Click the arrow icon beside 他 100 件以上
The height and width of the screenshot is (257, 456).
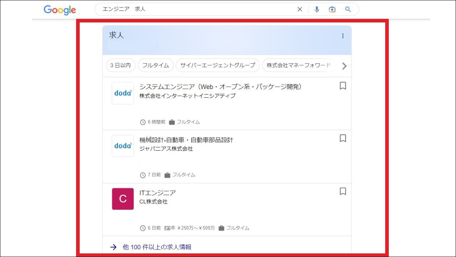point(113,247)
